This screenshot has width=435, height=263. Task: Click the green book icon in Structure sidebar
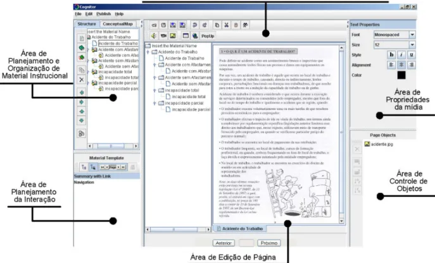pyautogui.click(x=82, y=48)
